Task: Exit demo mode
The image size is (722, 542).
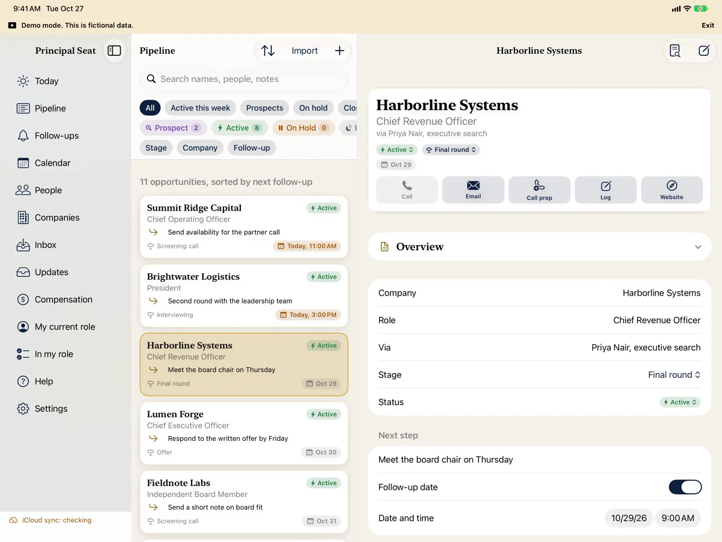Action: point(708,25)
